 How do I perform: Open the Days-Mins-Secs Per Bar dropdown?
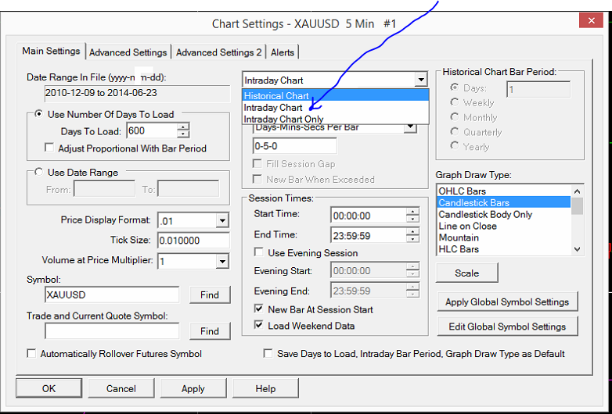pyautogui.click(x=410, y=127)
